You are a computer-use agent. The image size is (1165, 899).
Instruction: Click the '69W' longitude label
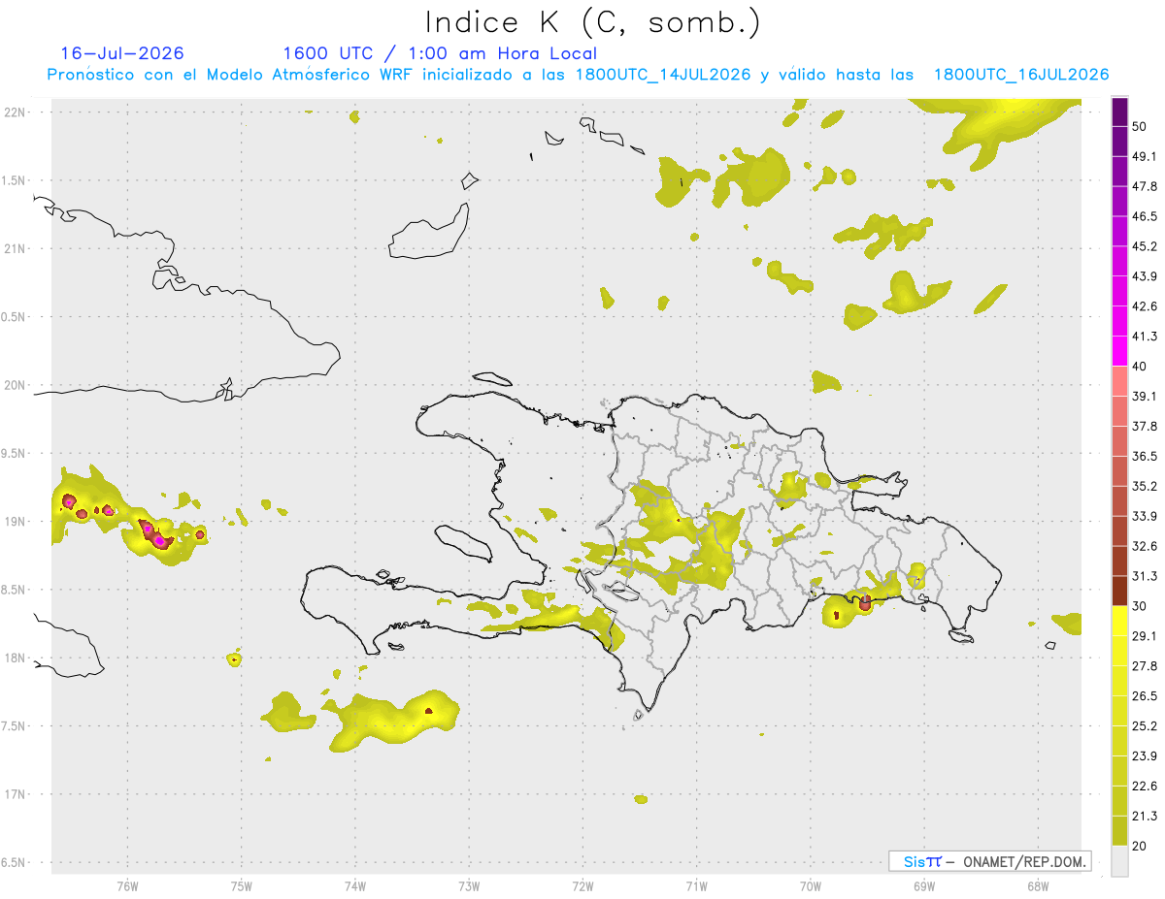924,886
